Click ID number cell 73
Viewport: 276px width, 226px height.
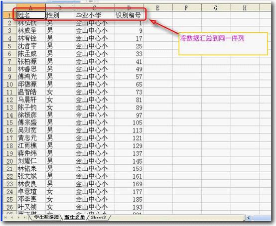[129, 92]
